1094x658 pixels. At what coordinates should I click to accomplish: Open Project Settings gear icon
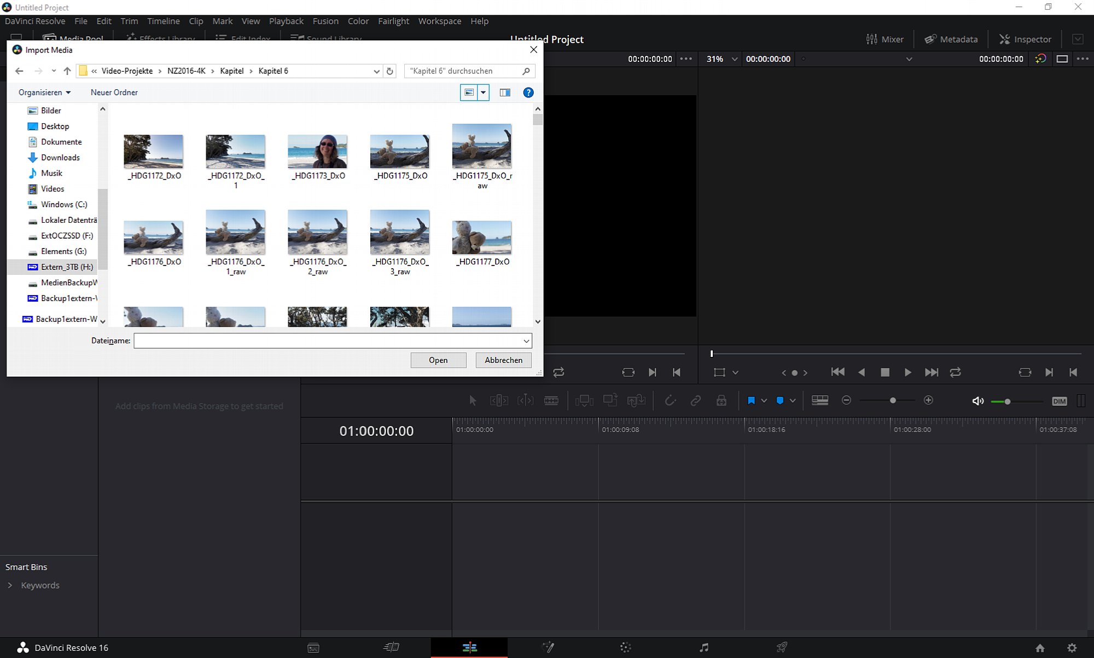pos(1072,648)
